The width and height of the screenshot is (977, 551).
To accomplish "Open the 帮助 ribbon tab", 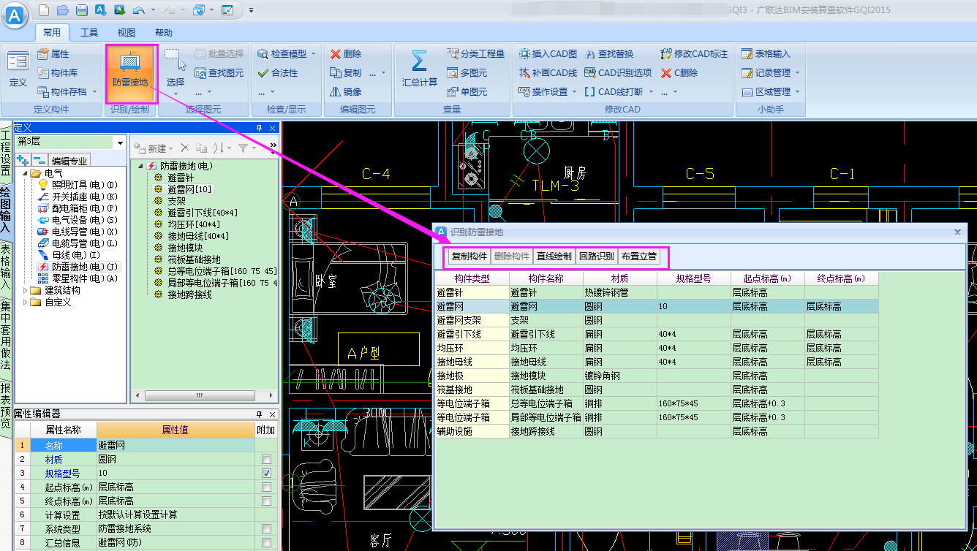I will (164, 33).
